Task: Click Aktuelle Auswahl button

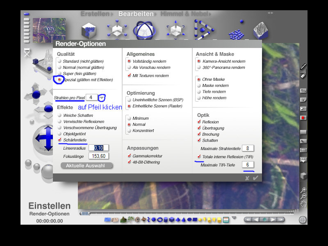Action: click(87, 166)
